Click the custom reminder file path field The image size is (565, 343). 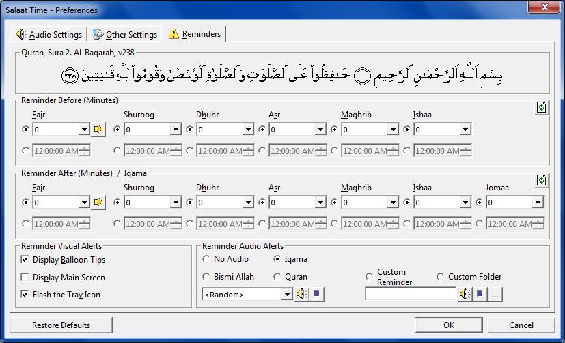410,294
